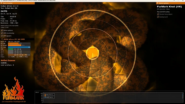Click the window title bar text
Screen dimensions: 185x104
click(x=29, y=1)
